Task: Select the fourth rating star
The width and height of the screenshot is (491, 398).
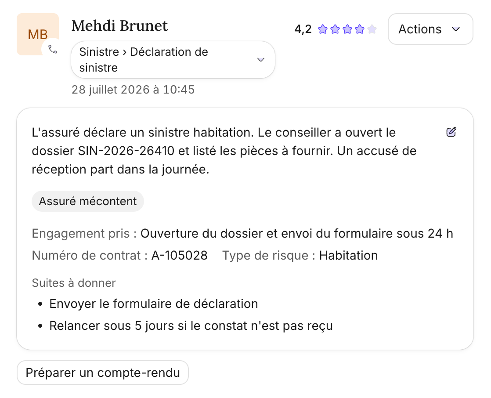Action: [360, 29]
